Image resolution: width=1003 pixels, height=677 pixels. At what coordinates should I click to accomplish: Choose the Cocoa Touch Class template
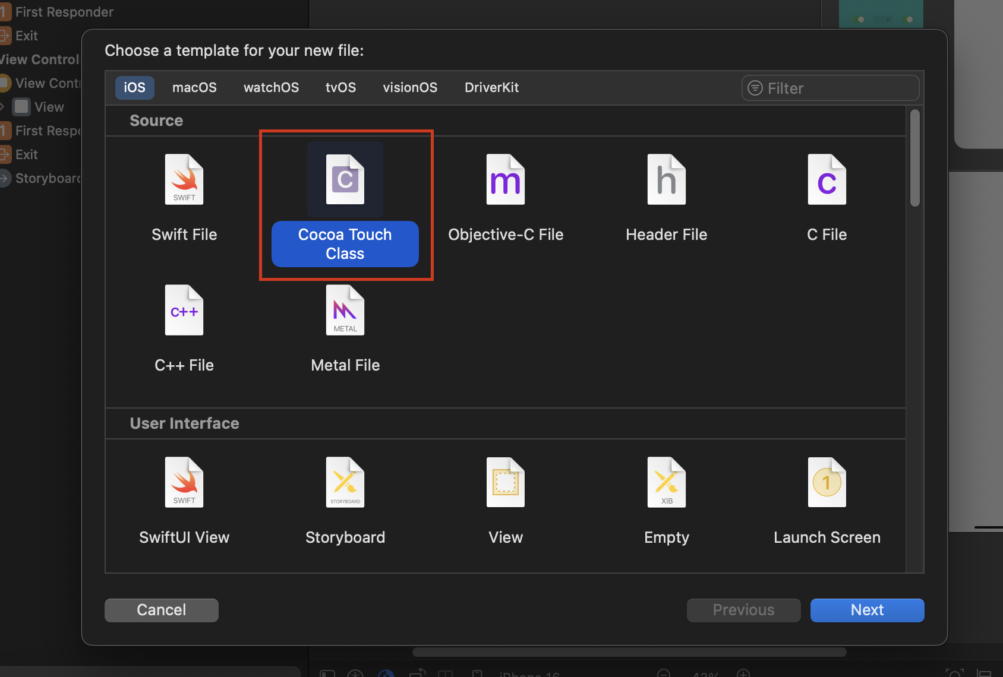[x=345, y=204]
